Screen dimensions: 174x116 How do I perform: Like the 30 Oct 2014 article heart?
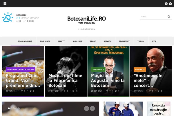[22, 91]
